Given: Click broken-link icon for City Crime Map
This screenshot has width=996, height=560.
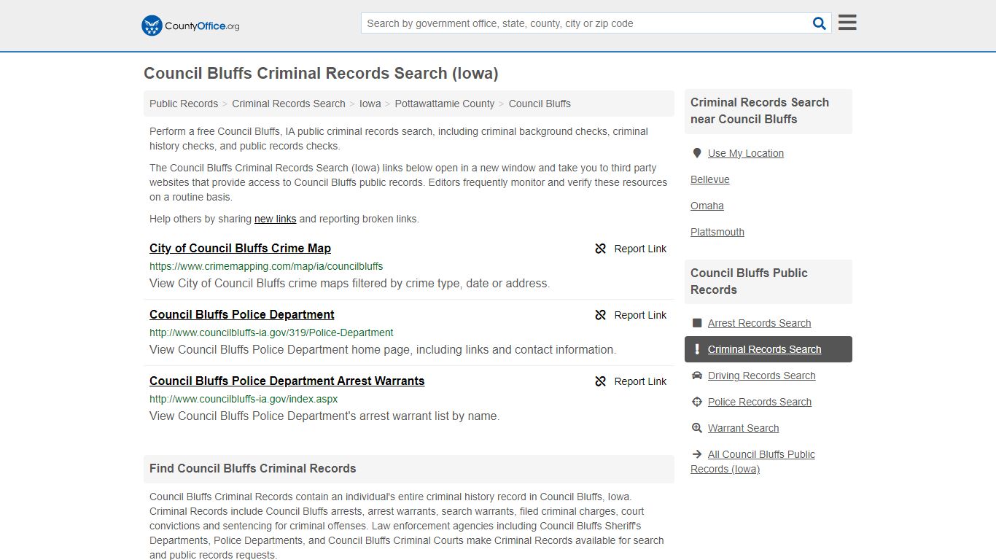Looking at the screenshot, I should point(601,249).
